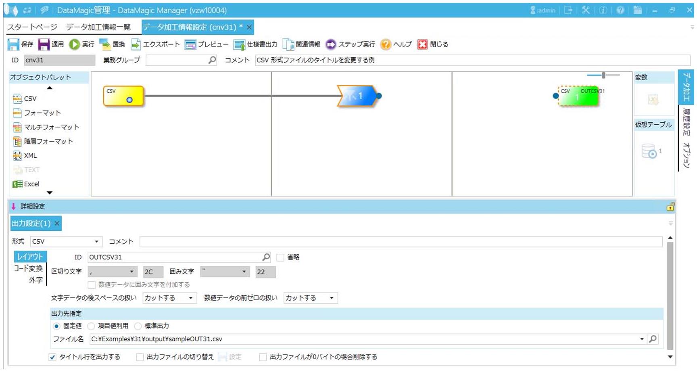This screenshot has width=697, height=372.
Task: Open the プレビュー preview tool
Action: point(190,44)
